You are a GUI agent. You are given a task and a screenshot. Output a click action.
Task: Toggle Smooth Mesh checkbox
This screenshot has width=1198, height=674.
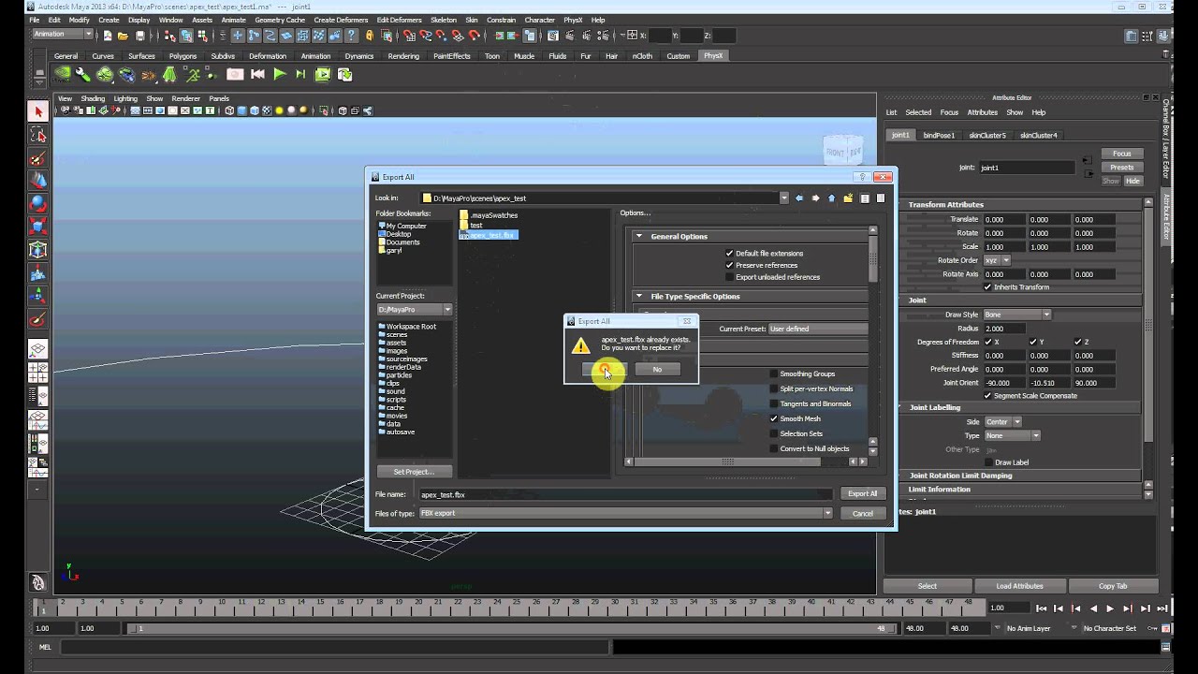[x=774, y=419]
